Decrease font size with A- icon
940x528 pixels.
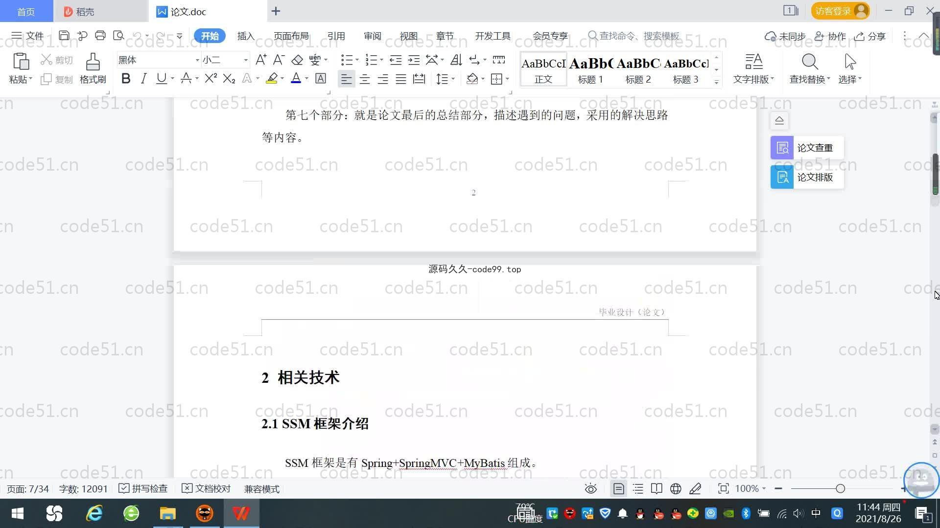279,60
